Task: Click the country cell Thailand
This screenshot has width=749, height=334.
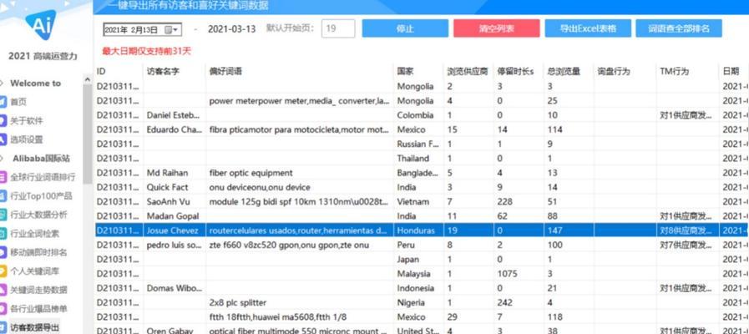Action: (x=413, y=158)
